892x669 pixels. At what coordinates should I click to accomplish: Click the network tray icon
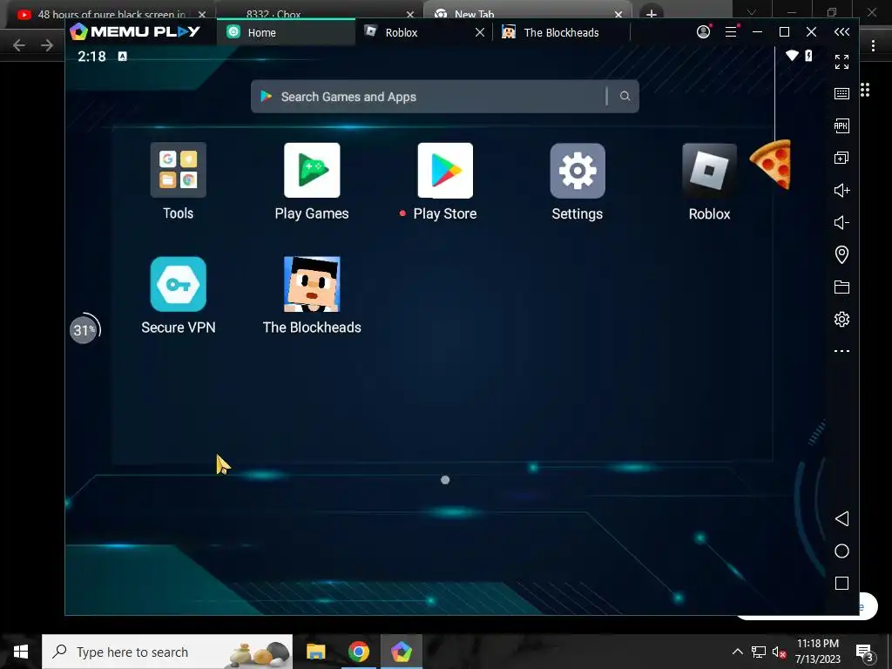[x=759, y=652]
